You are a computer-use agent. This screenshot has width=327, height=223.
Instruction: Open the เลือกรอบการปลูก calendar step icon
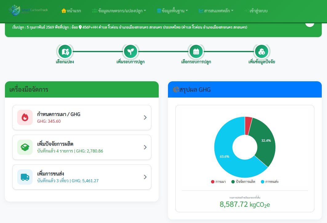pyautogui.click(x=196, y=52)
